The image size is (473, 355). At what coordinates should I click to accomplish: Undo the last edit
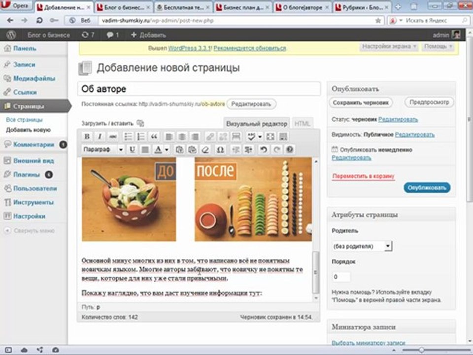point(264,149)
